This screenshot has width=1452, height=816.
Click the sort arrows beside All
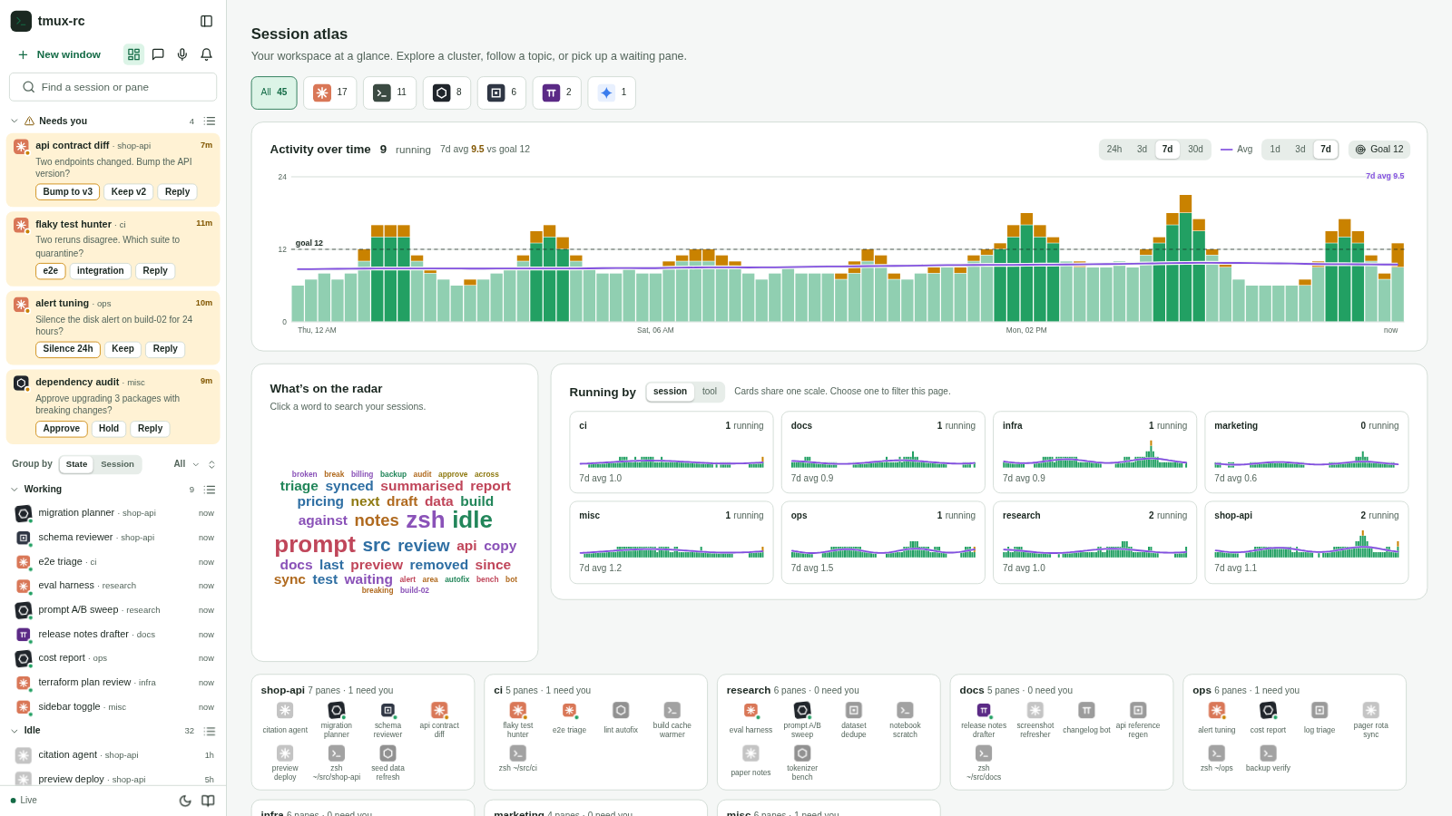[x=211, y=464]
